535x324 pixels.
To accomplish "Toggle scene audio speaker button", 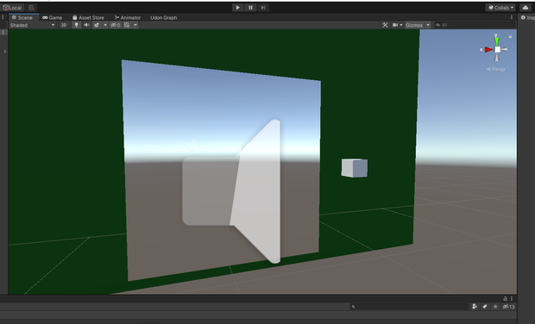I will pyautogui.click(x=86, y=25).
